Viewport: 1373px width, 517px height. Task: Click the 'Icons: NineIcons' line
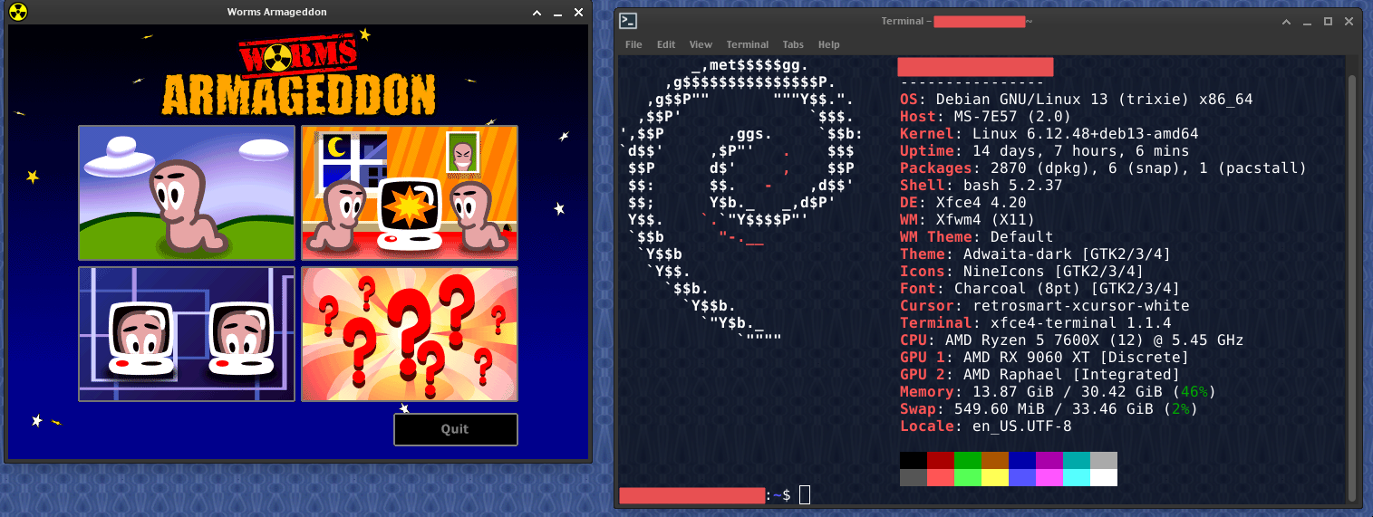(1021, 272)
